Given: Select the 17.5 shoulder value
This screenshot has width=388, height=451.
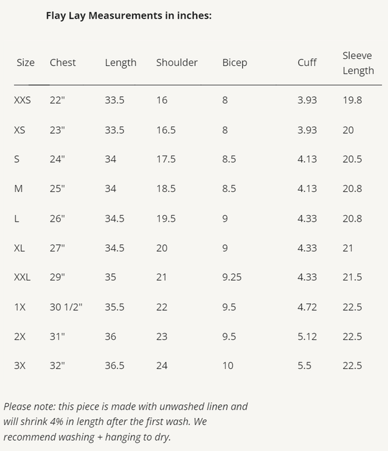Looking at the screenshot, I should click(x=166, y=159).
